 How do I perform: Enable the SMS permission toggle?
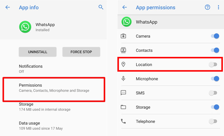click(213, 93)
